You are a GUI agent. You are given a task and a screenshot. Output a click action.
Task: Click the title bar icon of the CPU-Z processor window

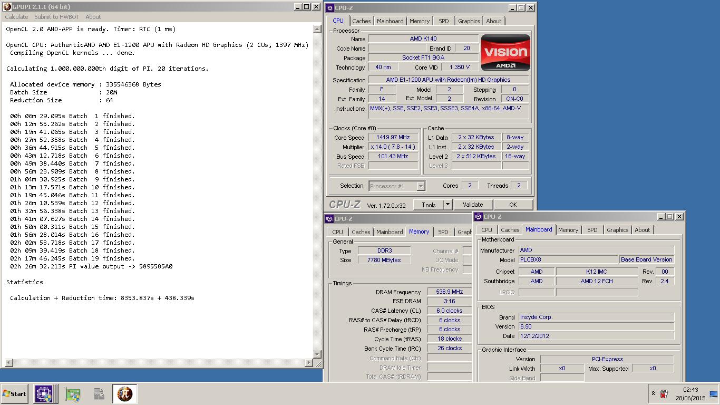pos(330,8)
